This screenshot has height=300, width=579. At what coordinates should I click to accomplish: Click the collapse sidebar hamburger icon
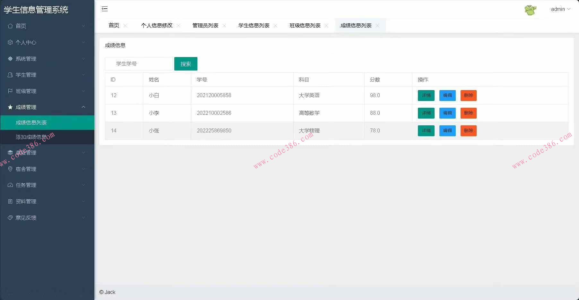coord(104,9)
